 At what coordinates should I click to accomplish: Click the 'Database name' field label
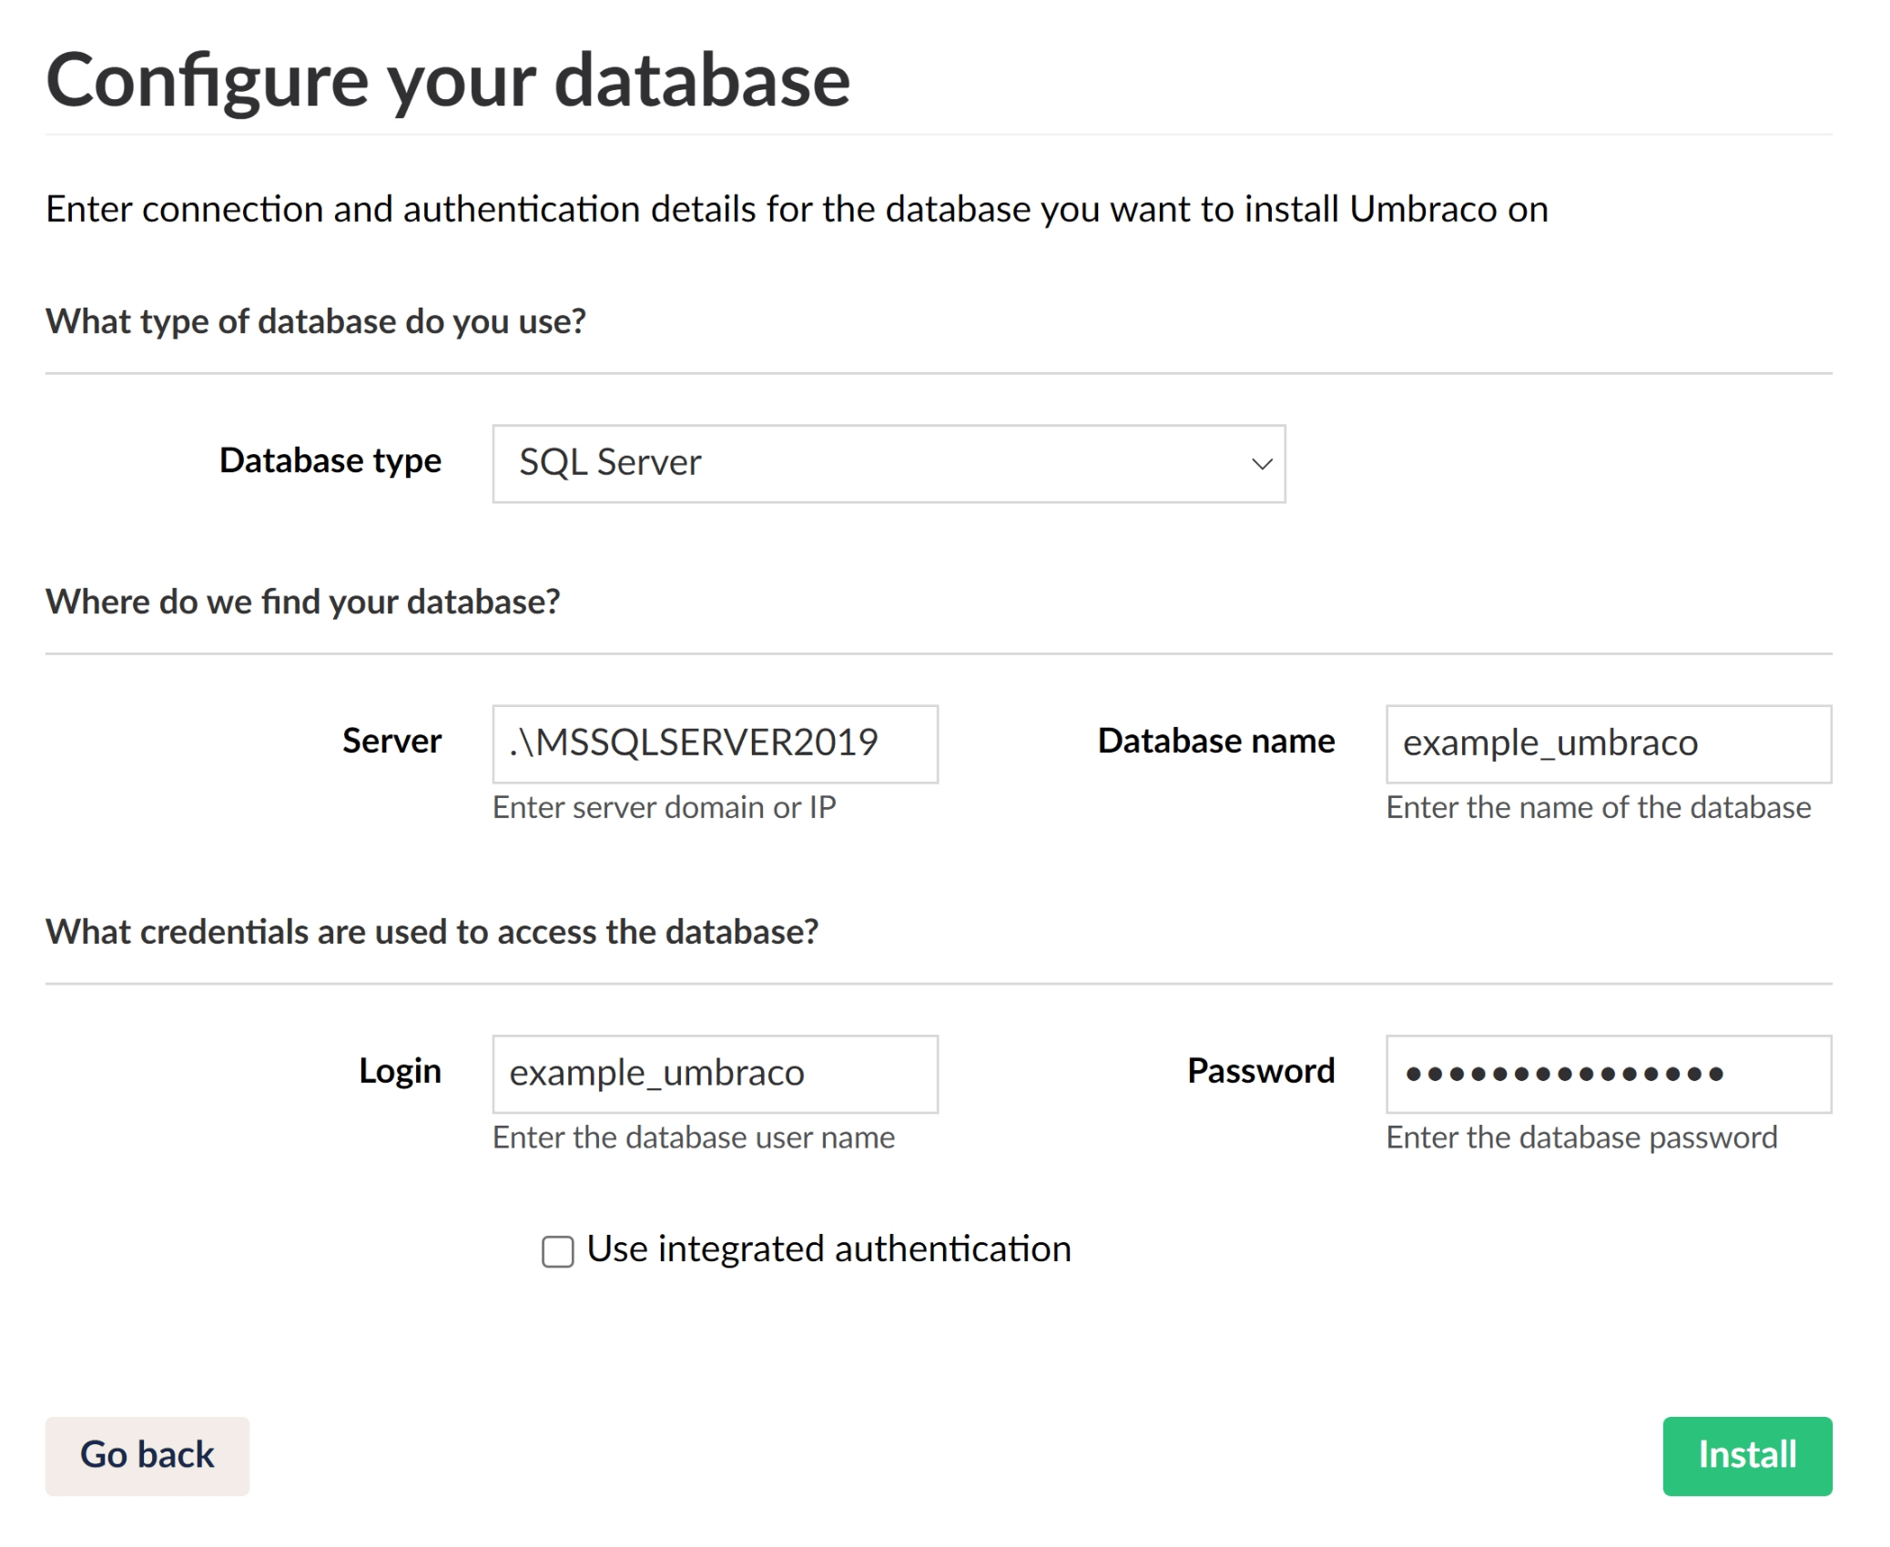1215,741
